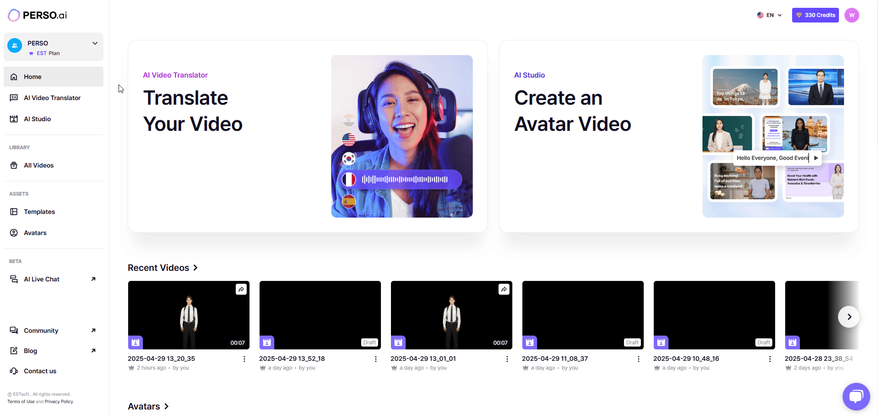Open AI Live Chat external arrow
Screen dimensions: 878x415
[93, 279]
